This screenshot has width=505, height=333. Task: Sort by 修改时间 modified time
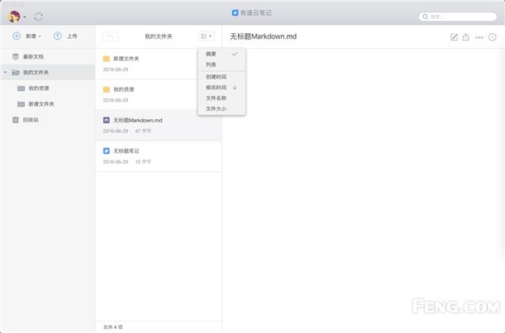point(216,87)
